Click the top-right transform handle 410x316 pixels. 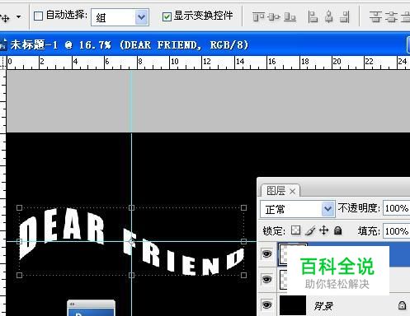tap(243, 207)
